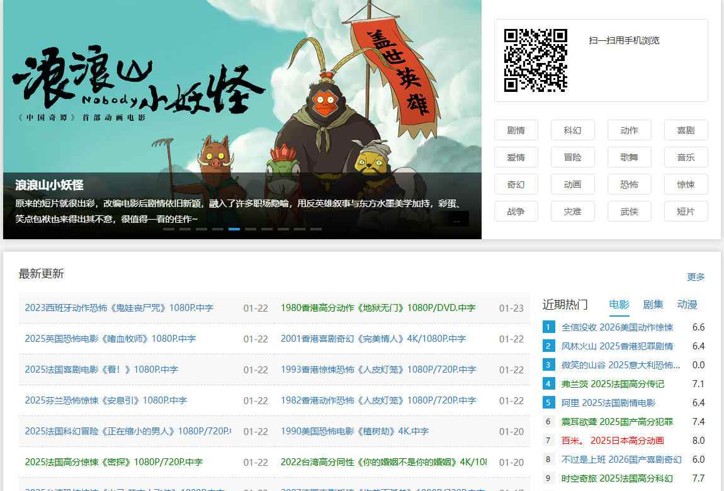Select the 短片 genre button
This screenshot has height=491, width=724.
pyautogui.click(x=686, y=212)
